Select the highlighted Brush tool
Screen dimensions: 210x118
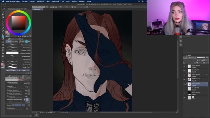(x=3, y=36)
